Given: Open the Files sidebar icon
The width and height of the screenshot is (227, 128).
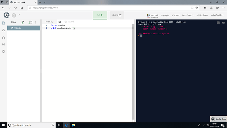Looking at the screenshot, I should pos(4,23).
